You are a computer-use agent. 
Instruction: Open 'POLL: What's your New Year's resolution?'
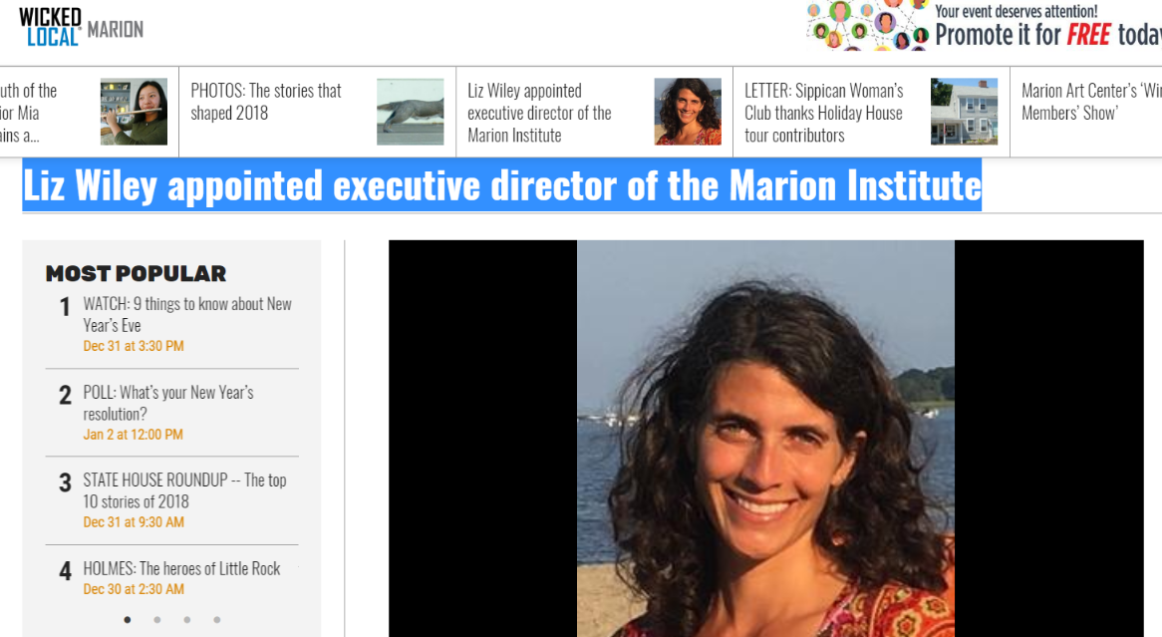coord(168,403)
